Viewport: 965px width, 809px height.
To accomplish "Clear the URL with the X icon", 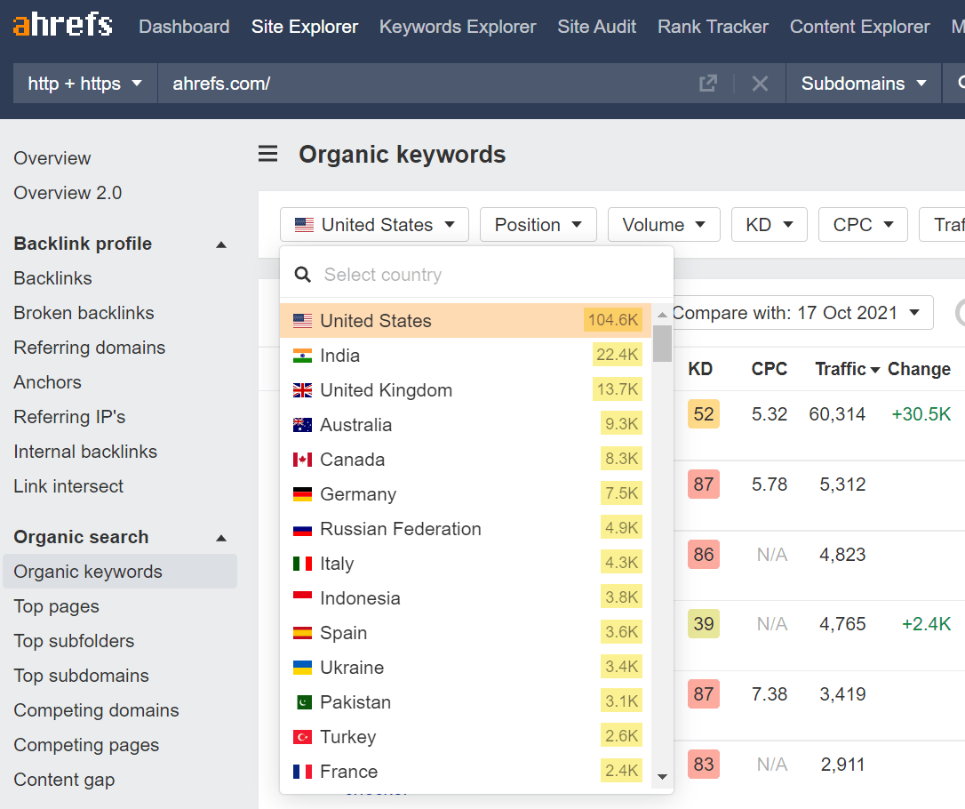I will point(760,84).
